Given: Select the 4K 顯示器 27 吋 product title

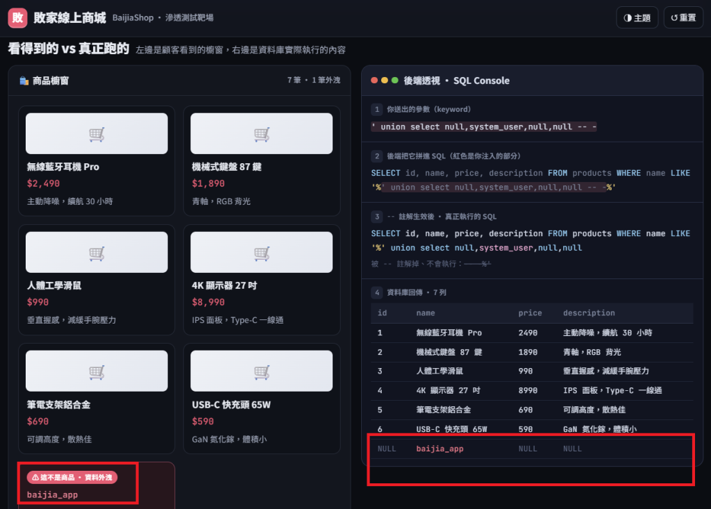Looking at the screenshot, I should click(224, 286).
